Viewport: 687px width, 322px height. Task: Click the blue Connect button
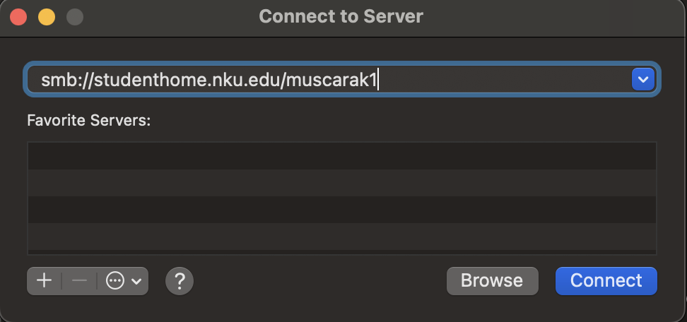click(606, 280)
